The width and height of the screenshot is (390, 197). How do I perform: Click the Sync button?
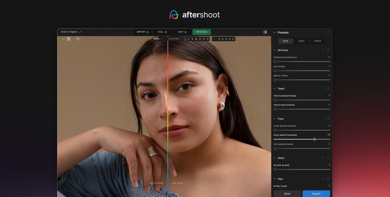(x=287, y=194)
